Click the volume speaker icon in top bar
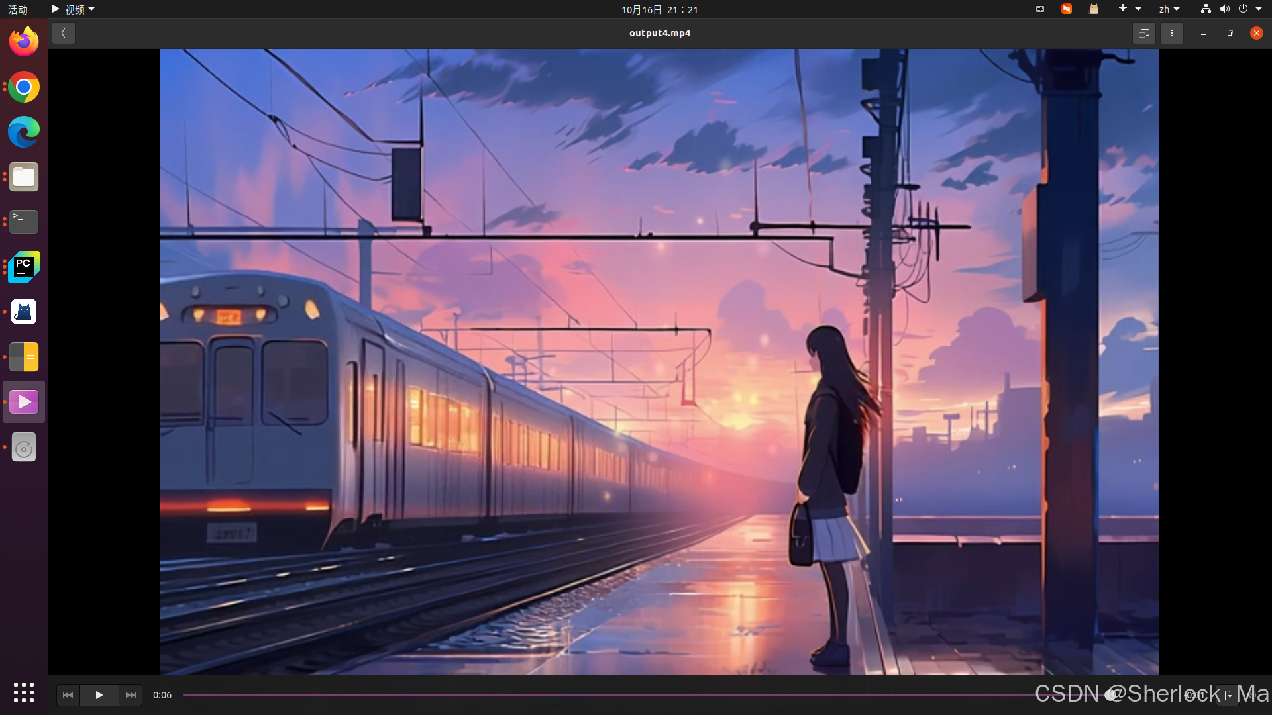The image size is (1272, 715). 1224,9
